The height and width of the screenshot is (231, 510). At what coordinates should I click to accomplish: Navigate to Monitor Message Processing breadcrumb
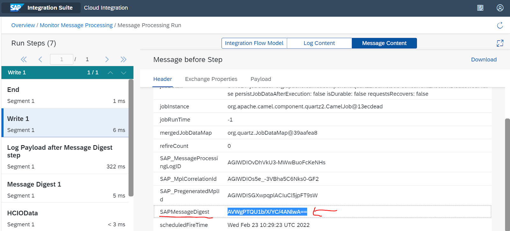tap(76, 25)
